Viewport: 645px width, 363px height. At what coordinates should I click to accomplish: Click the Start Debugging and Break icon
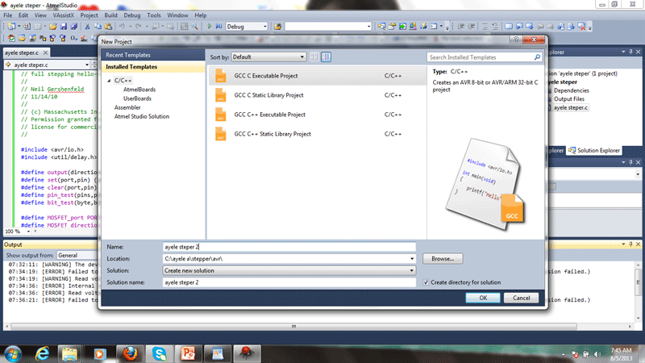pos(218,27)
